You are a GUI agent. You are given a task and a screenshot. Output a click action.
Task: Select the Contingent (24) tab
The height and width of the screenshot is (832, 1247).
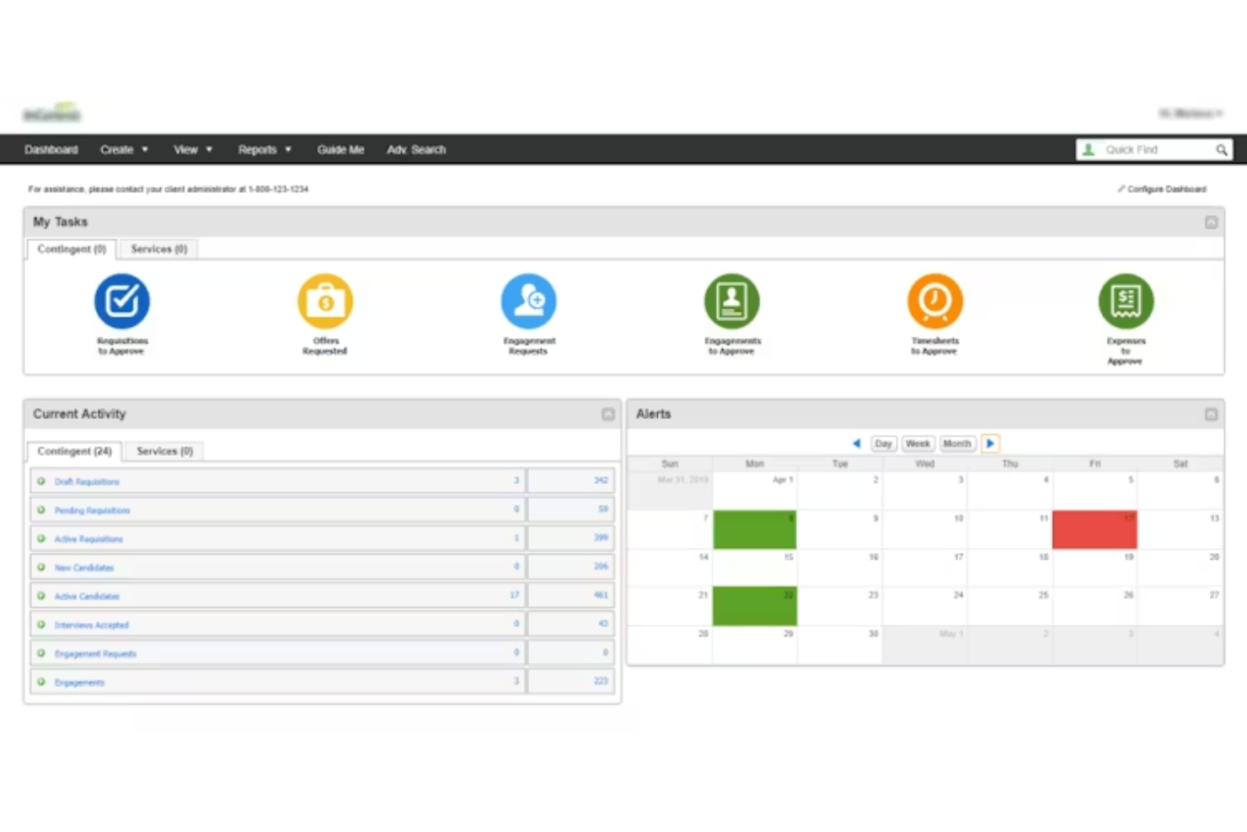[x=74, y=451]
